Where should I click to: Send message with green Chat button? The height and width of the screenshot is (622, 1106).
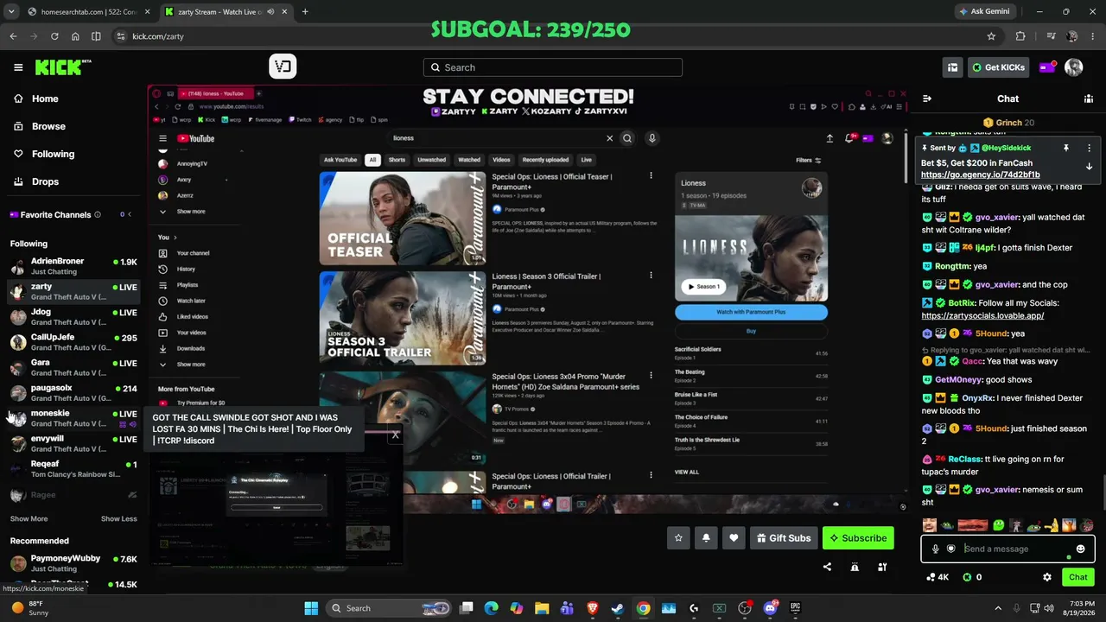tap(1078, 577)
